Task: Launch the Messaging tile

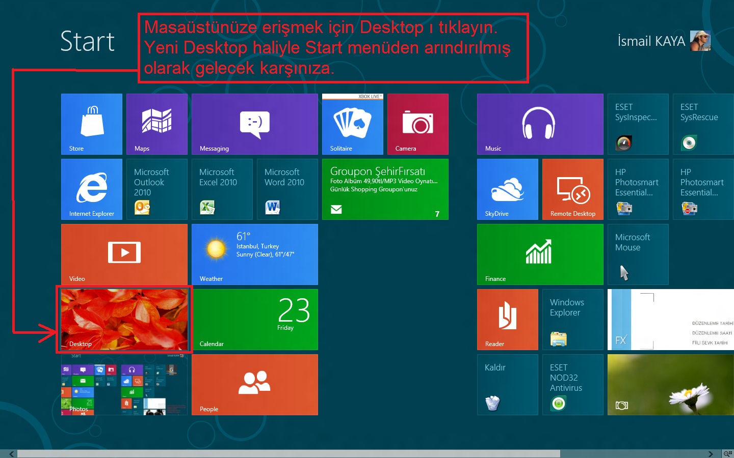Action: (255, 124)
